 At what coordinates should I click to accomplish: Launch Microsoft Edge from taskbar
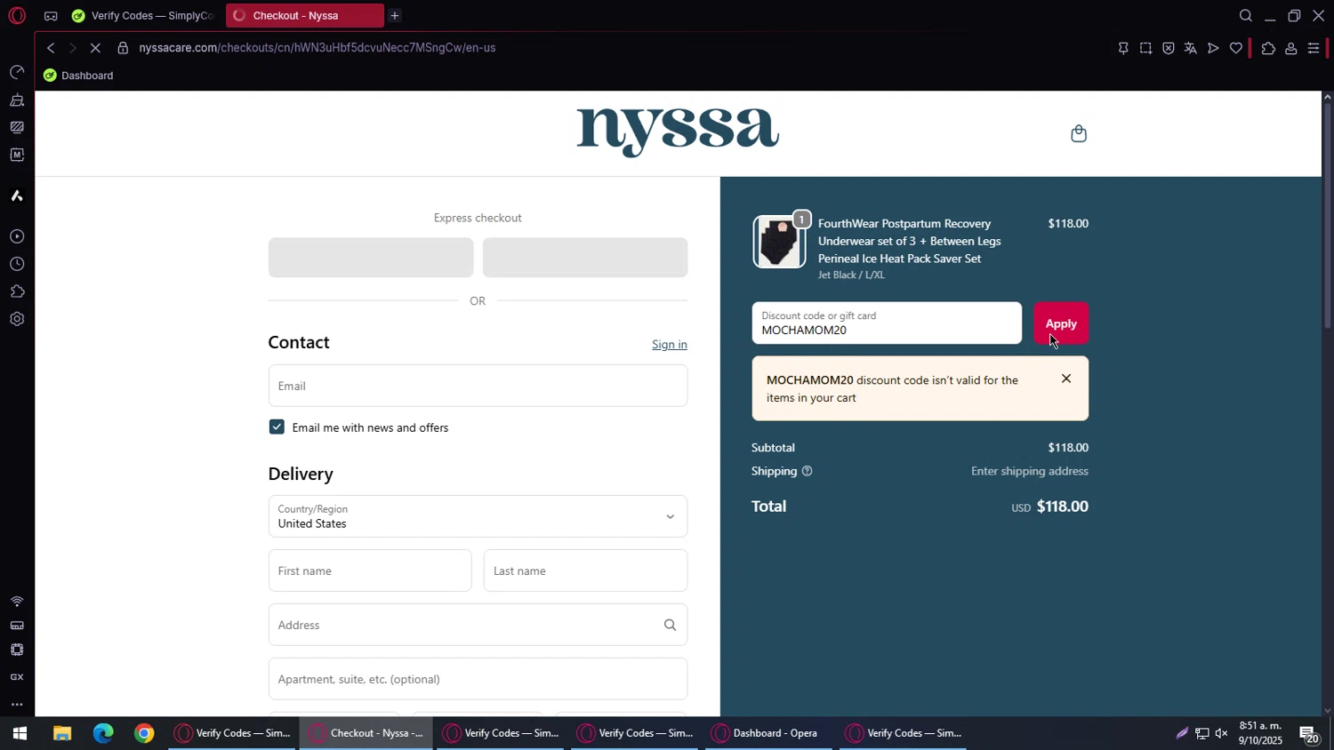coord(103,733)
